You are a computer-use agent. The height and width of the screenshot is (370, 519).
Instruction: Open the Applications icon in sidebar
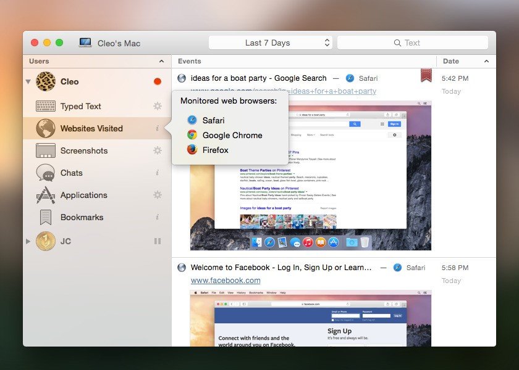(45, 195)
